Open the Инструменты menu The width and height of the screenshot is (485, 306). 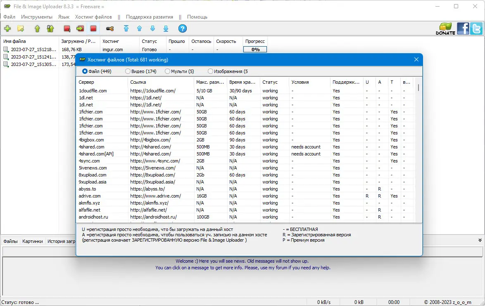pos(37,17)
